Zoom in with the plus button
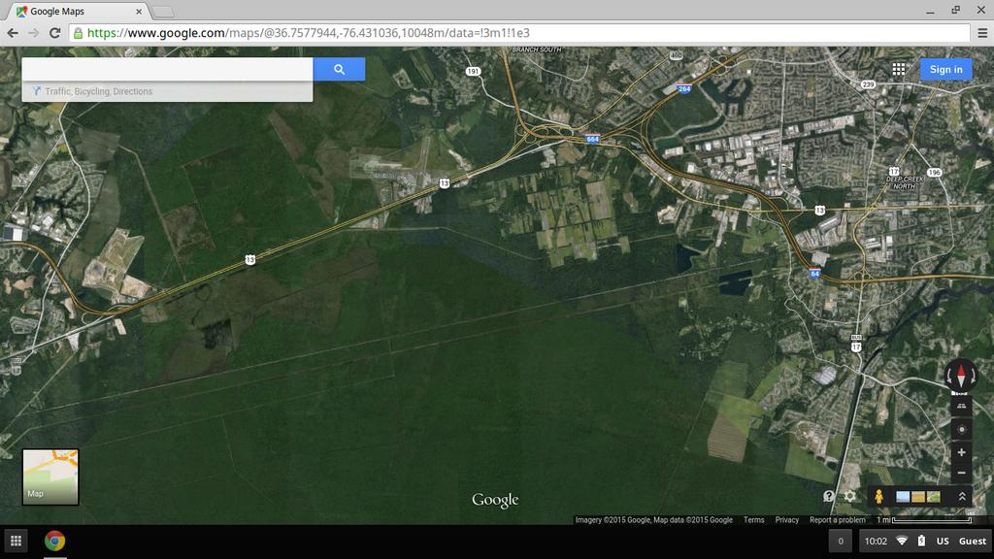 pyautogui.click(x=961, y=452)
